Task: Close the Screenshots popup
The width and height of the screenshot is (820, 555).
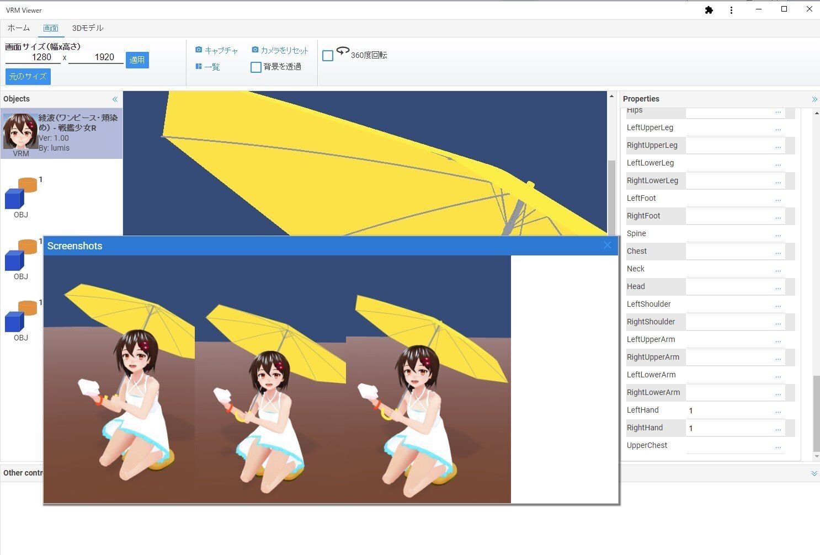Action: pyautogui.click(x=608, y=246)
